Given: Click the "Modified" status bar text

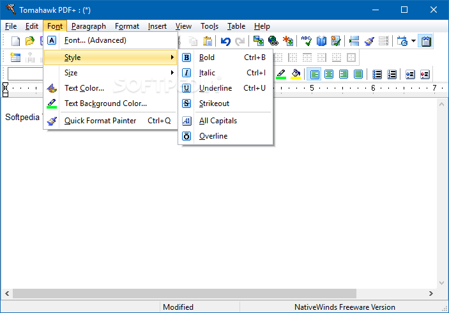Looking at the screenshot, I should click(178, 307).
